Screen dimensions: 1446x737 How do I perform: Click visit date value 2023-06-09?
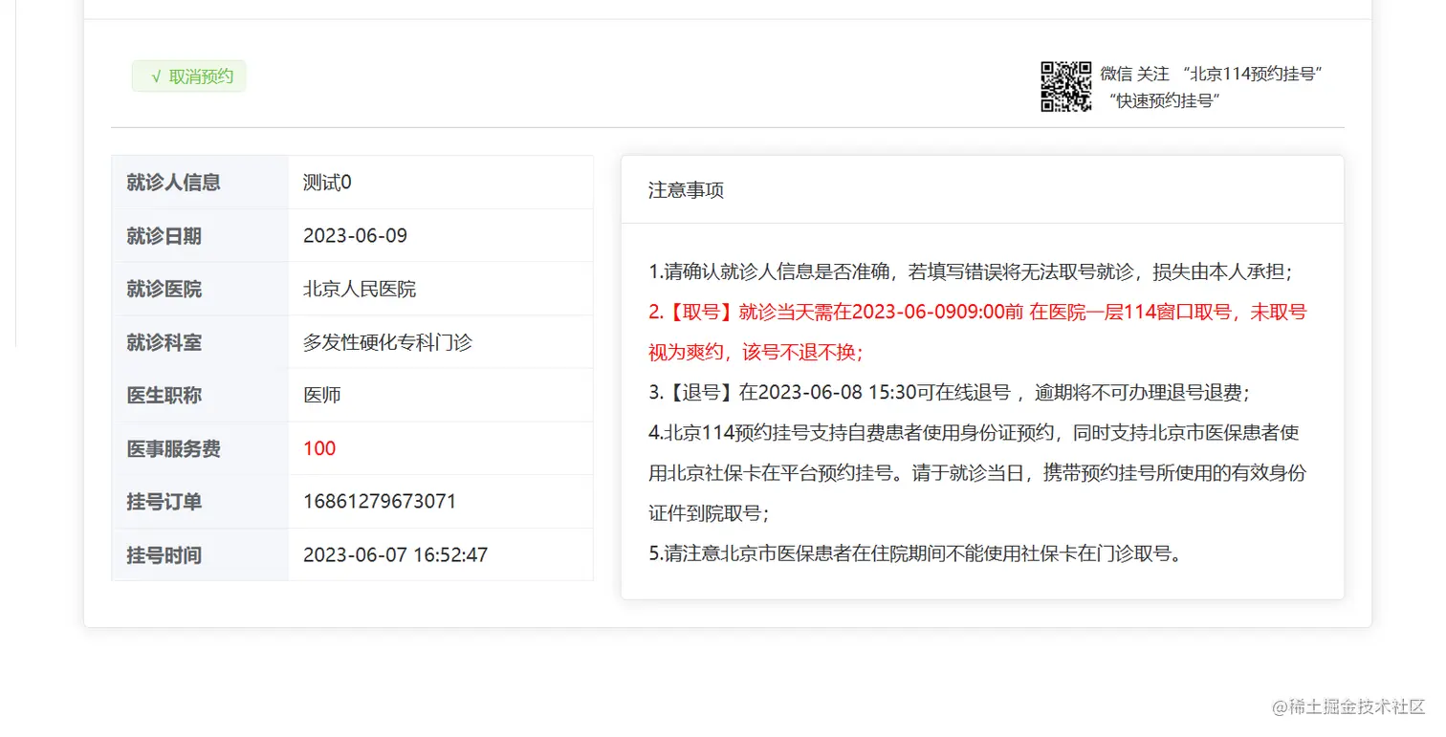coord(355,236)
